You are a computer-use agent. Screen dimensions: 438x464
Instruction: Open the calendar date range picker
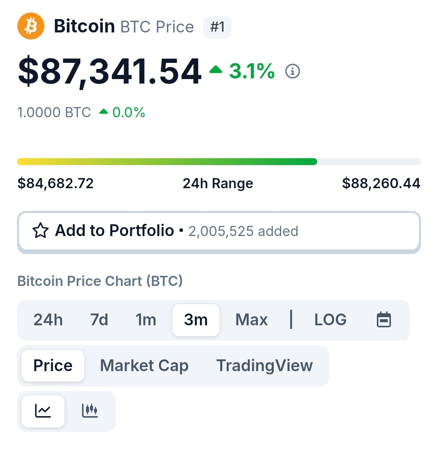tap(384, 320)
